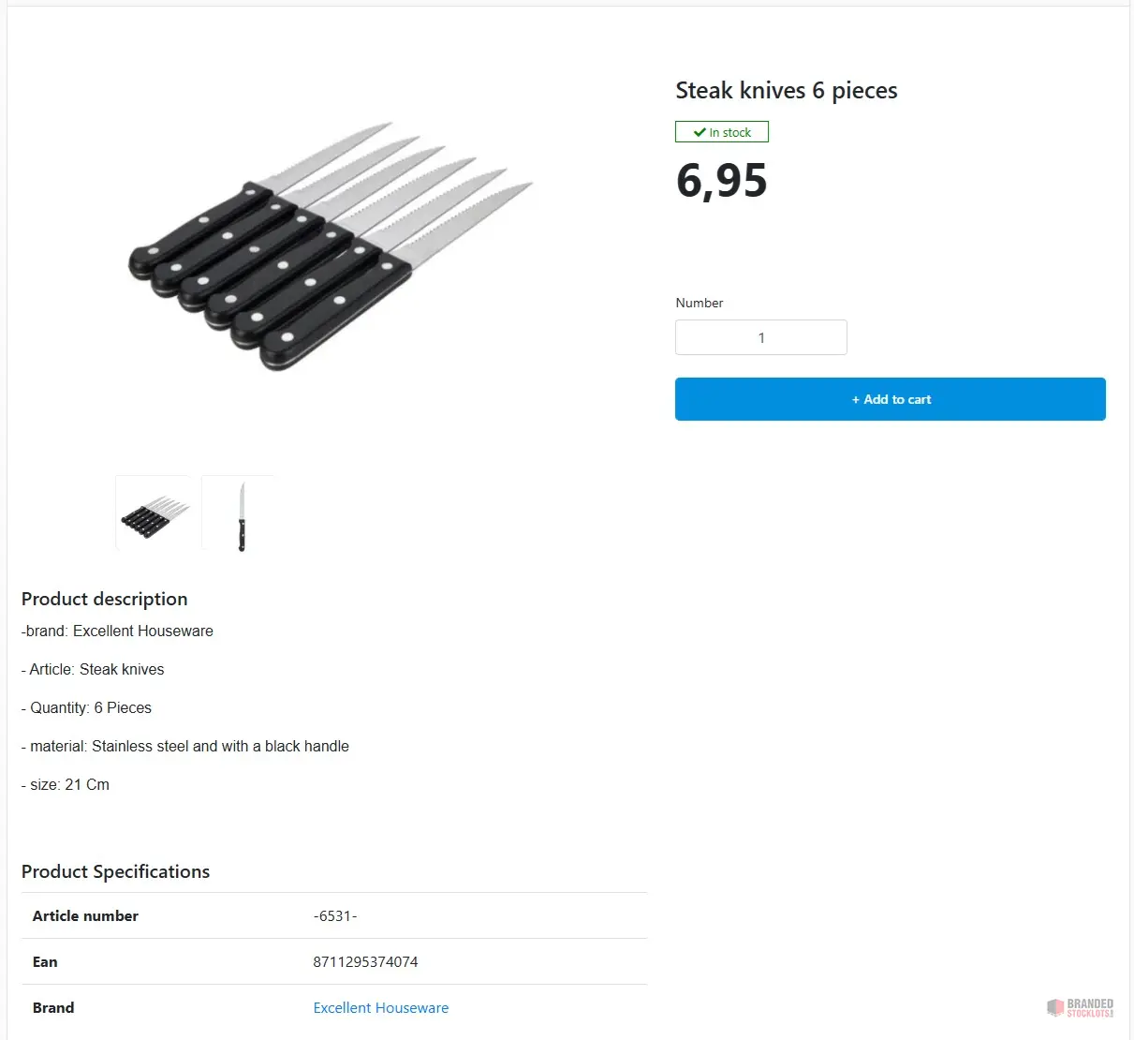Click the EAN value 8711295374074
Image resolution: width=1134 pixels, height=1040 pixels.
(365, 962)
